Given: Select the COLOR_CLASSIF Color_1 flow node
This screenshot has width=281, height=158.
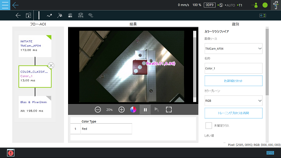Looking at the screenshot, I should click(35, 76).
